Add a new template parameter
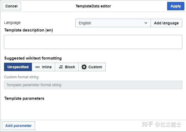Viewport: 186px width, 132px height. point(18,126)
